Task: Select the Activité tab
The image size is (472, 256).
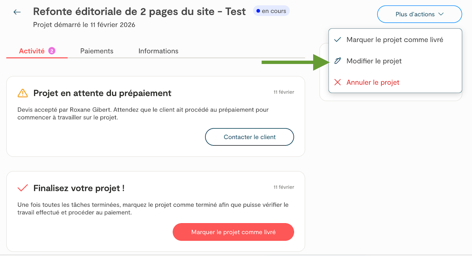Action: point(32,51)
